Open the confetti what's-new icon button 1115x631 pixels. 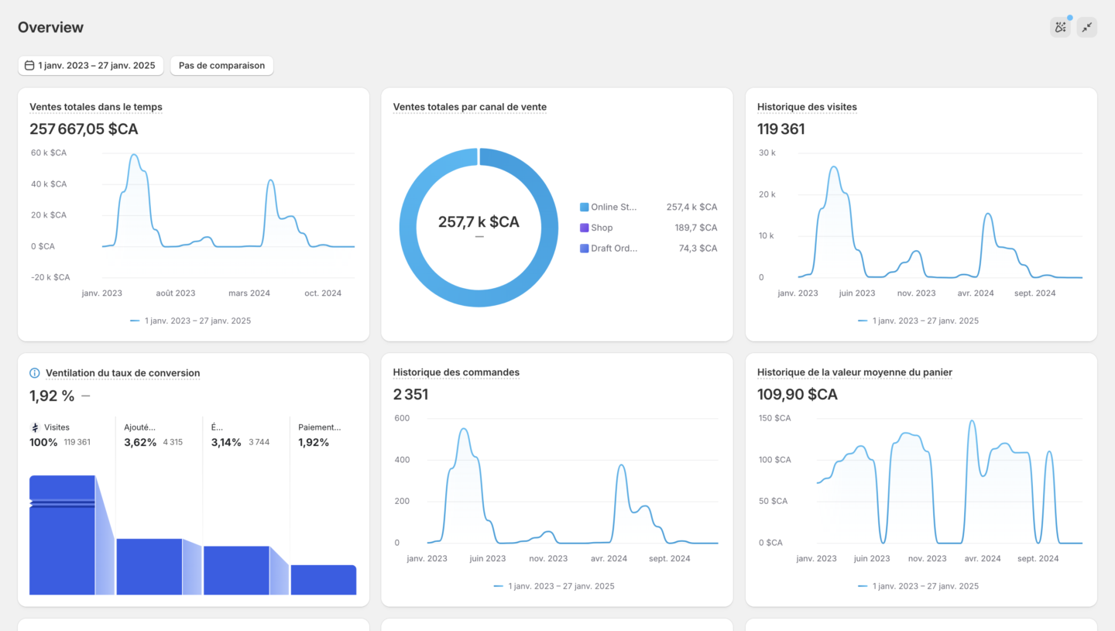coord(1060,28)
